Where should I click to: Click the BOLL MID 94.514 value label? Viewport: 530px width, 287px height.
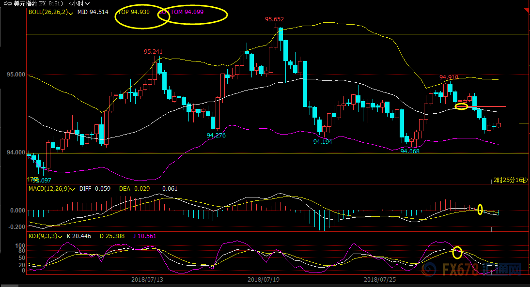tap(94, 12)
